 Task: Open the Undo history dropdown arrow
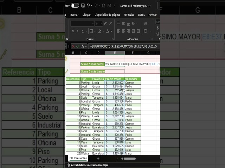[x=92, y=6]
